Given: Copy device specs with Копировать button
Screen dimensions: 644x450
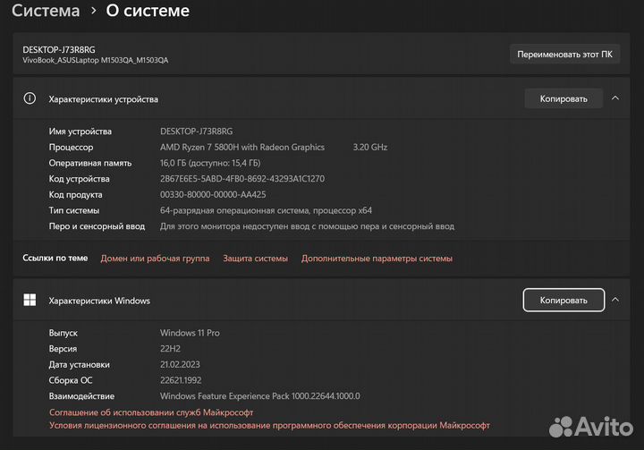Looking at the screenshot, I should coord(563,98).
